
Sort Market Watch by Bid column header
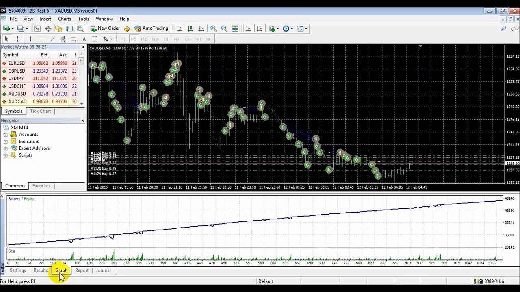(x=44, y=55)
